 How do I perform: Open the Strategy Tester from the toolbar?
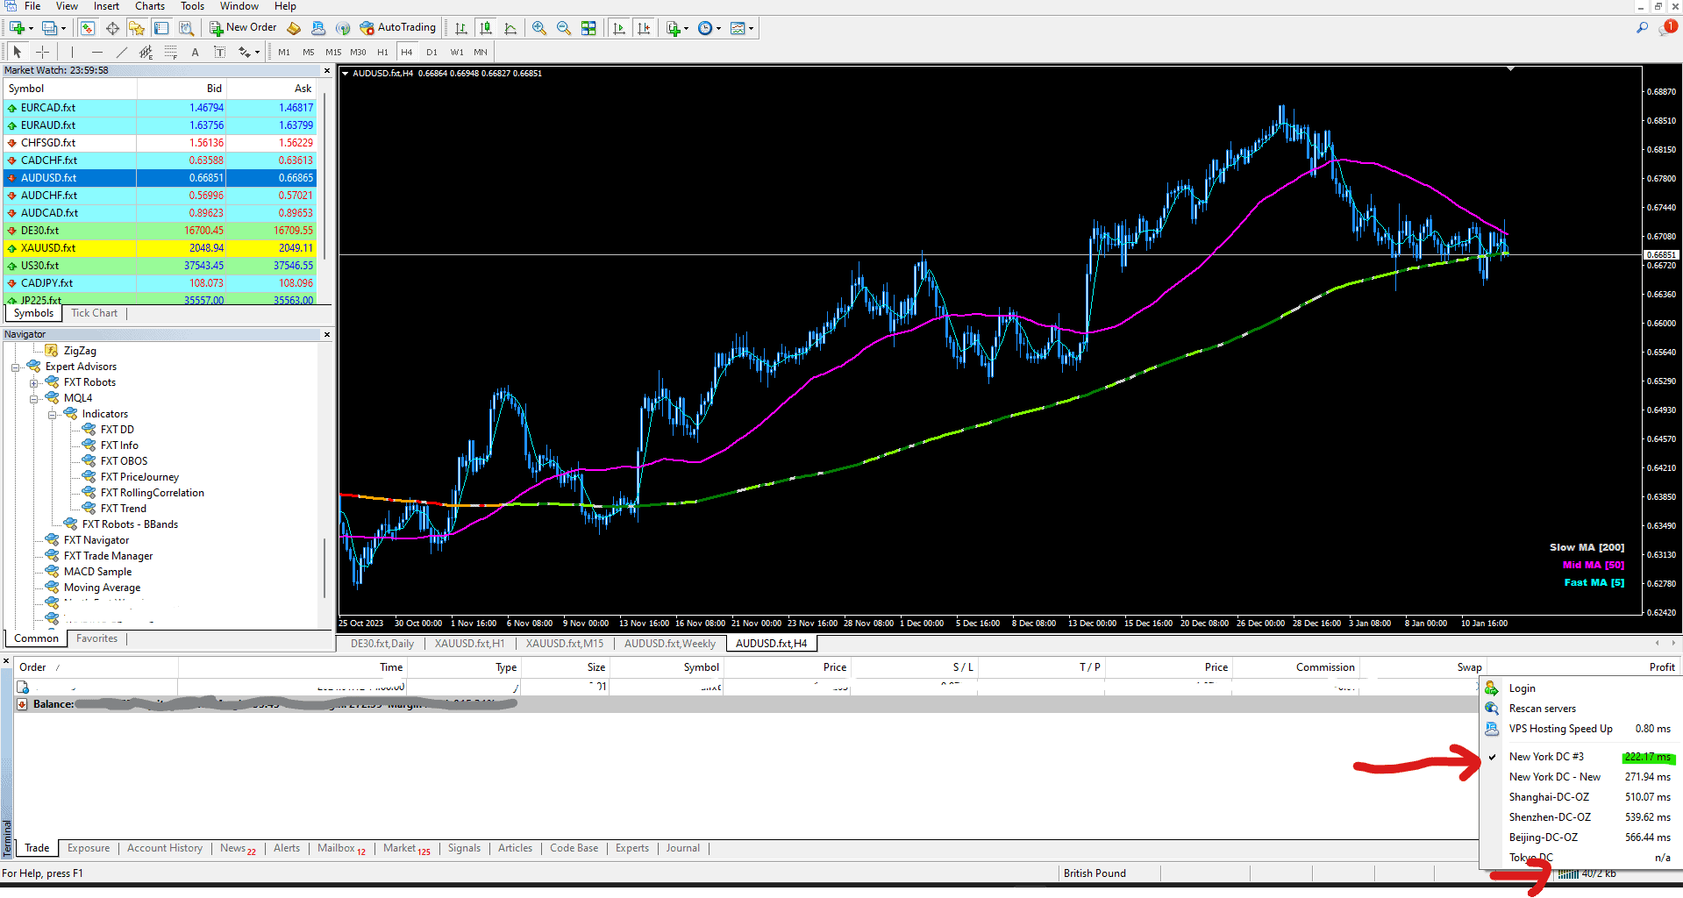(186, 28)
